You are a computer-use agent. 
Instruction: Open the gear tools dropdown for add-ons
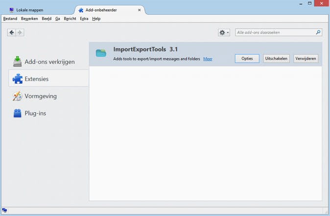tap(224, 32)
